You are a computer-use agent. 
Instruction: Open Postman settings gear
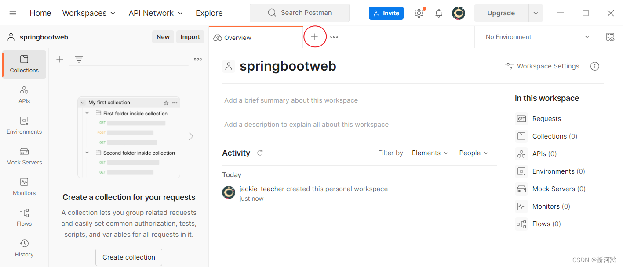[x=419, y=13]
